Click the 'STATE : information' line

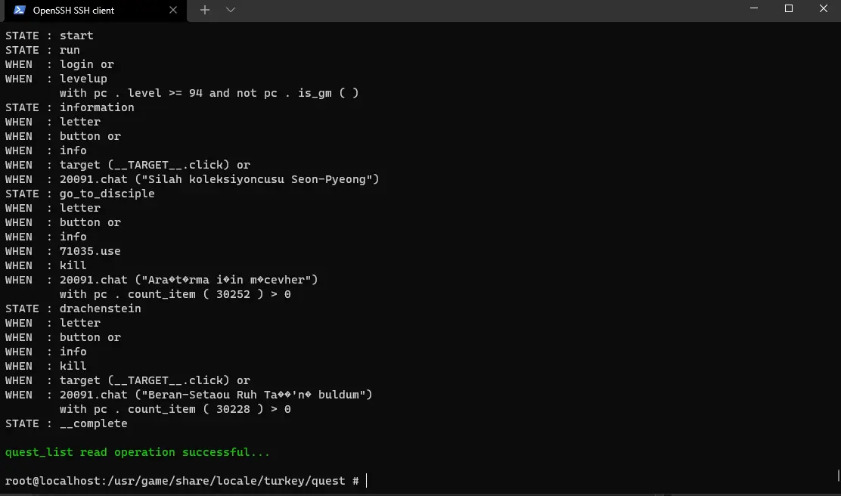tap(70, 107)
